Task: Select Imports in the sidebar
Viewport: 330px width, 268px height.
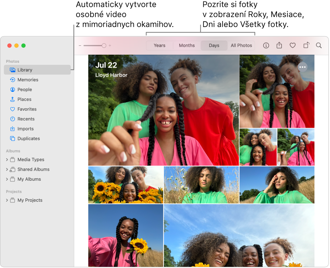Action: 25,129
